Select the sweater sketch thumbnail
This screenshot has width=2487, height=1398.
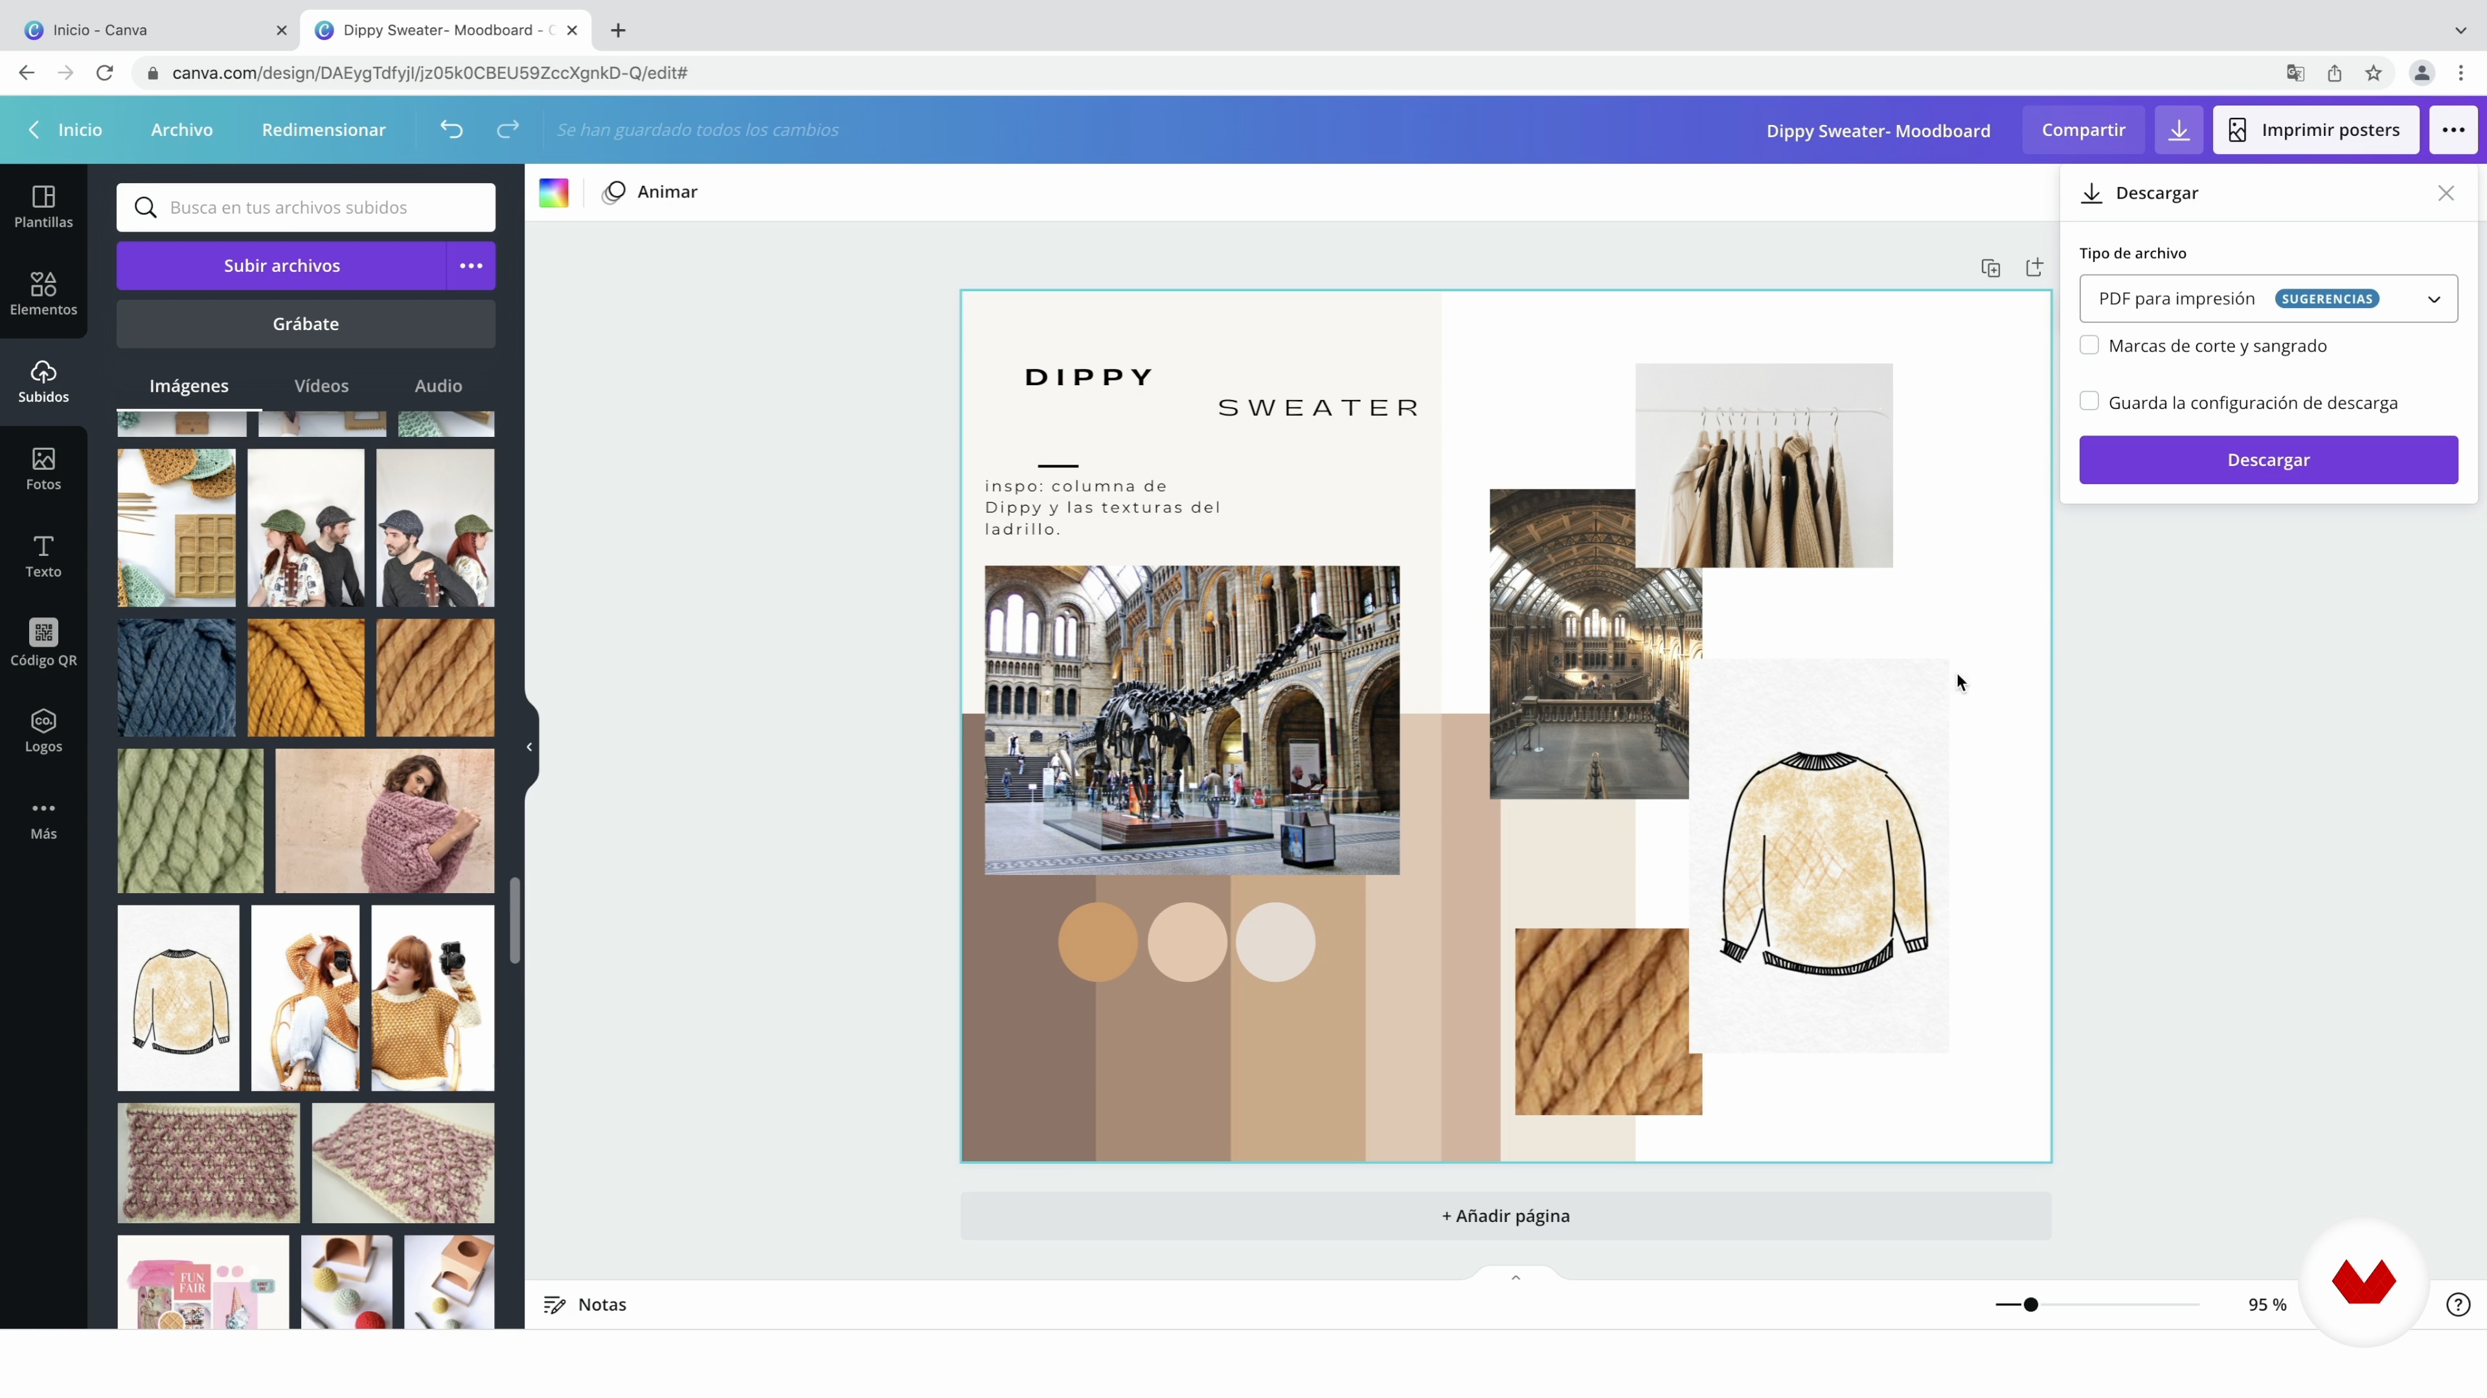179,997
